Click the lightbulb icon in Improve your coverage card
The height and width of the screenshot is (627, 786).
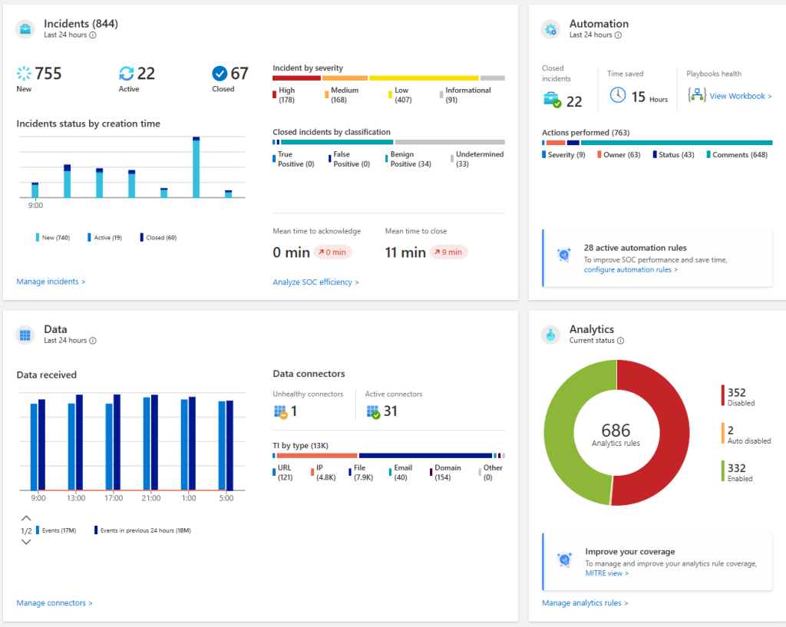(564, 559)
